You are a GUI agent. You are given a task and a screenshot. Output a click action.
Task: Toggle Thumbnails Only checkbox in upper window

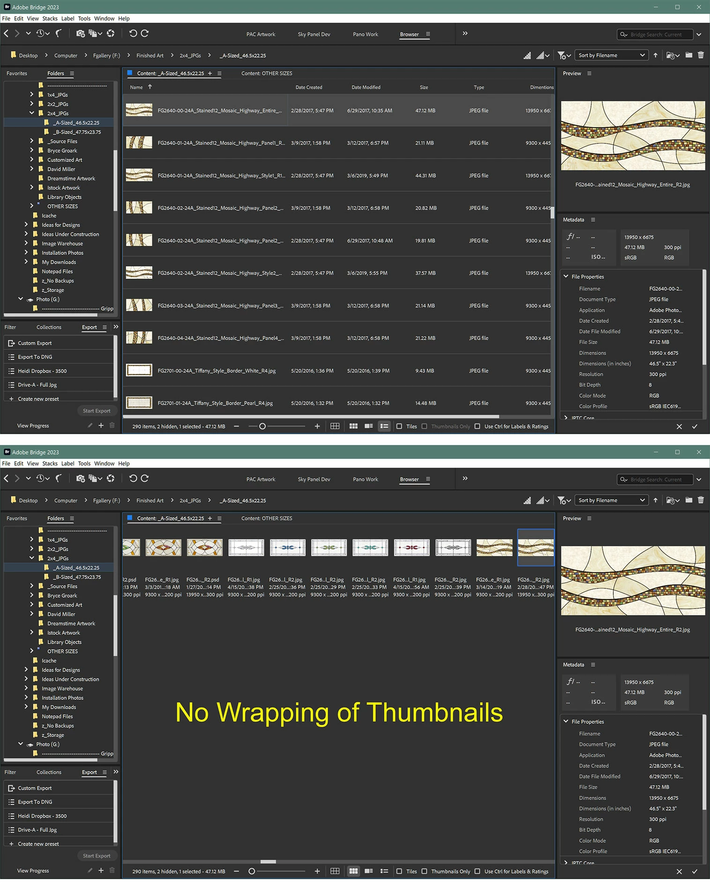tap(424, 426)
